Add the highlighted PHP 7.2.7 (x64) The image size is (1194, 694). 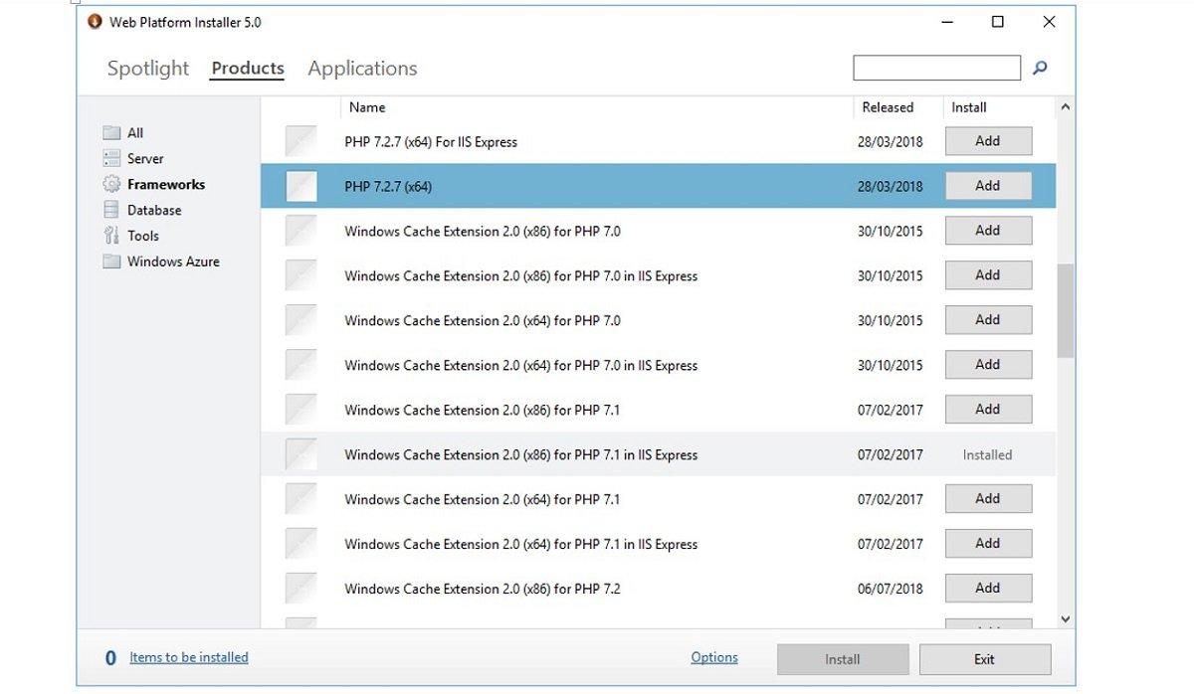[x=988, y=186]
